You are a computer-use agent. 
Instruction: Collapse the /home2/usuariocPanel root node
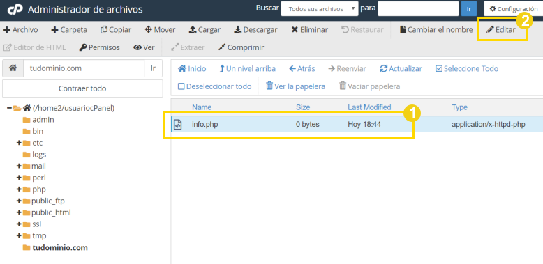click(9, 108)
